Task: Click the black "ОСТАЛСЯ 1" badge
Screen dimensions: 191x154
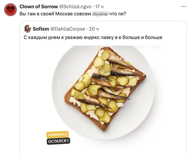Action: pyautogui.click(x=58, y=140)
